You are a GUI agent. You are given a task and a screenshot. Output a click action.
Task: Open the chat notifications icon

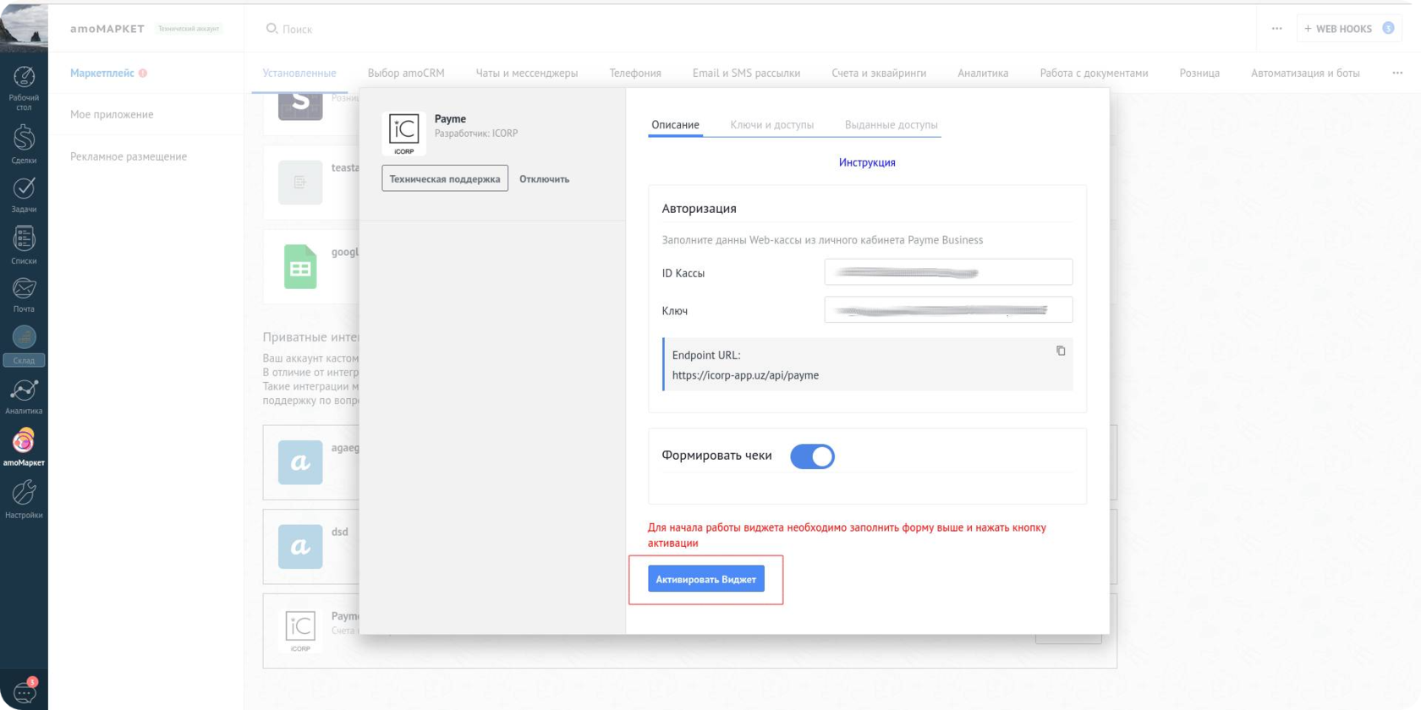click(24, 692)
